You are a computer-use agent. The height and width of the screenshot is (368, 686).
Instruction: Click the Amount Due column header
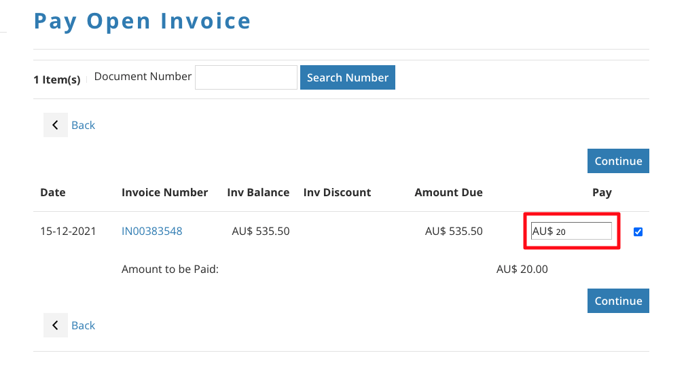click(448, 192)
